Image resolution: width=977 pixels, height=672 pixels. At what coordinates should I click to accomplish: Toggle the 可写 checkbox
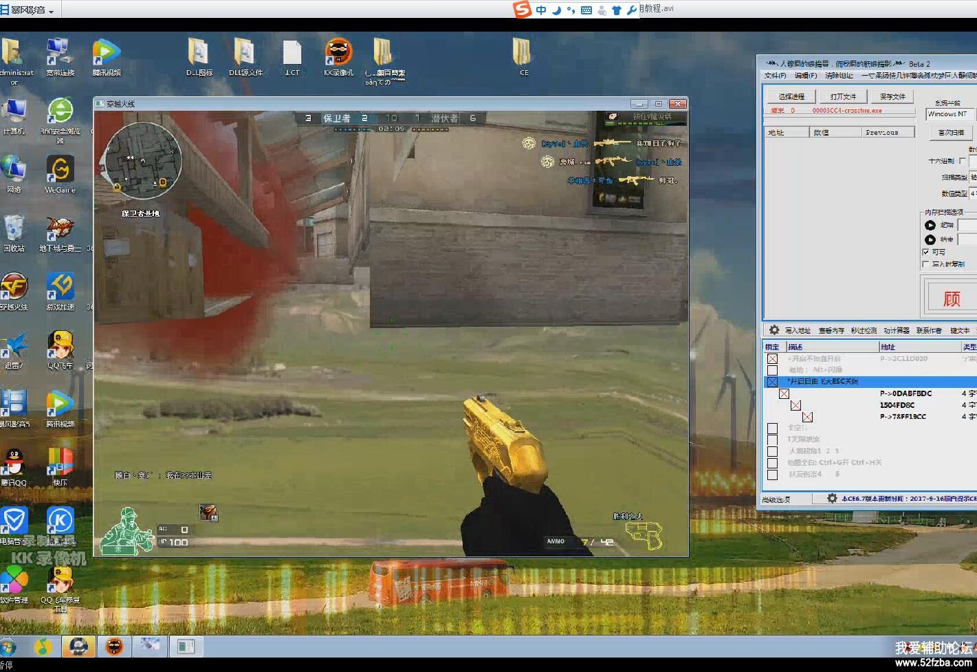coord(926,252)
